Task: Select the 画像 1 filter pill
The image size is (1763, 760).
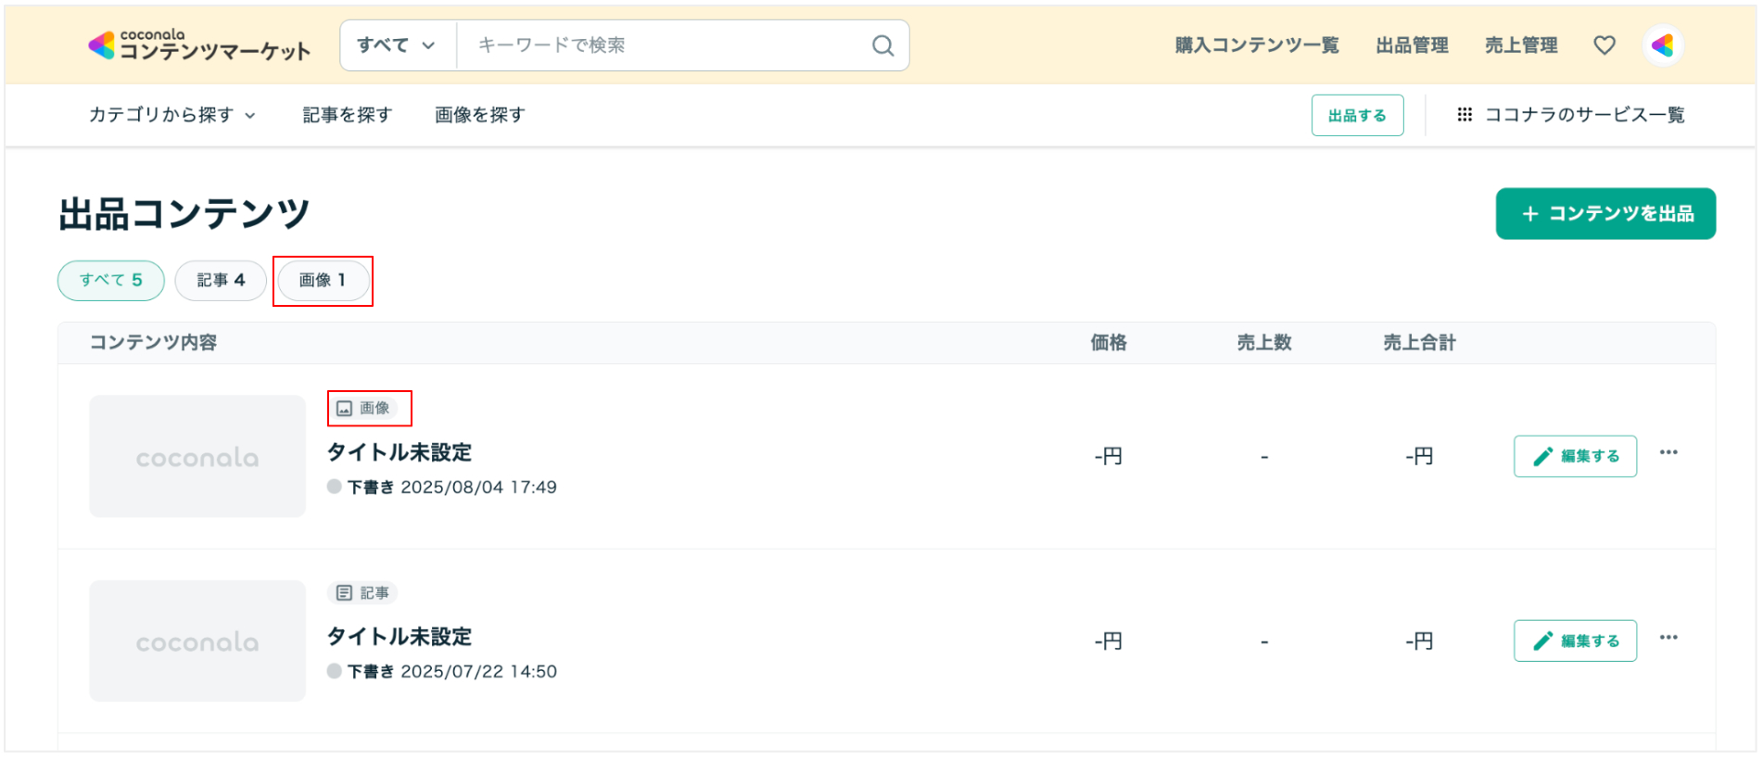Action: [x=323, y=280]
